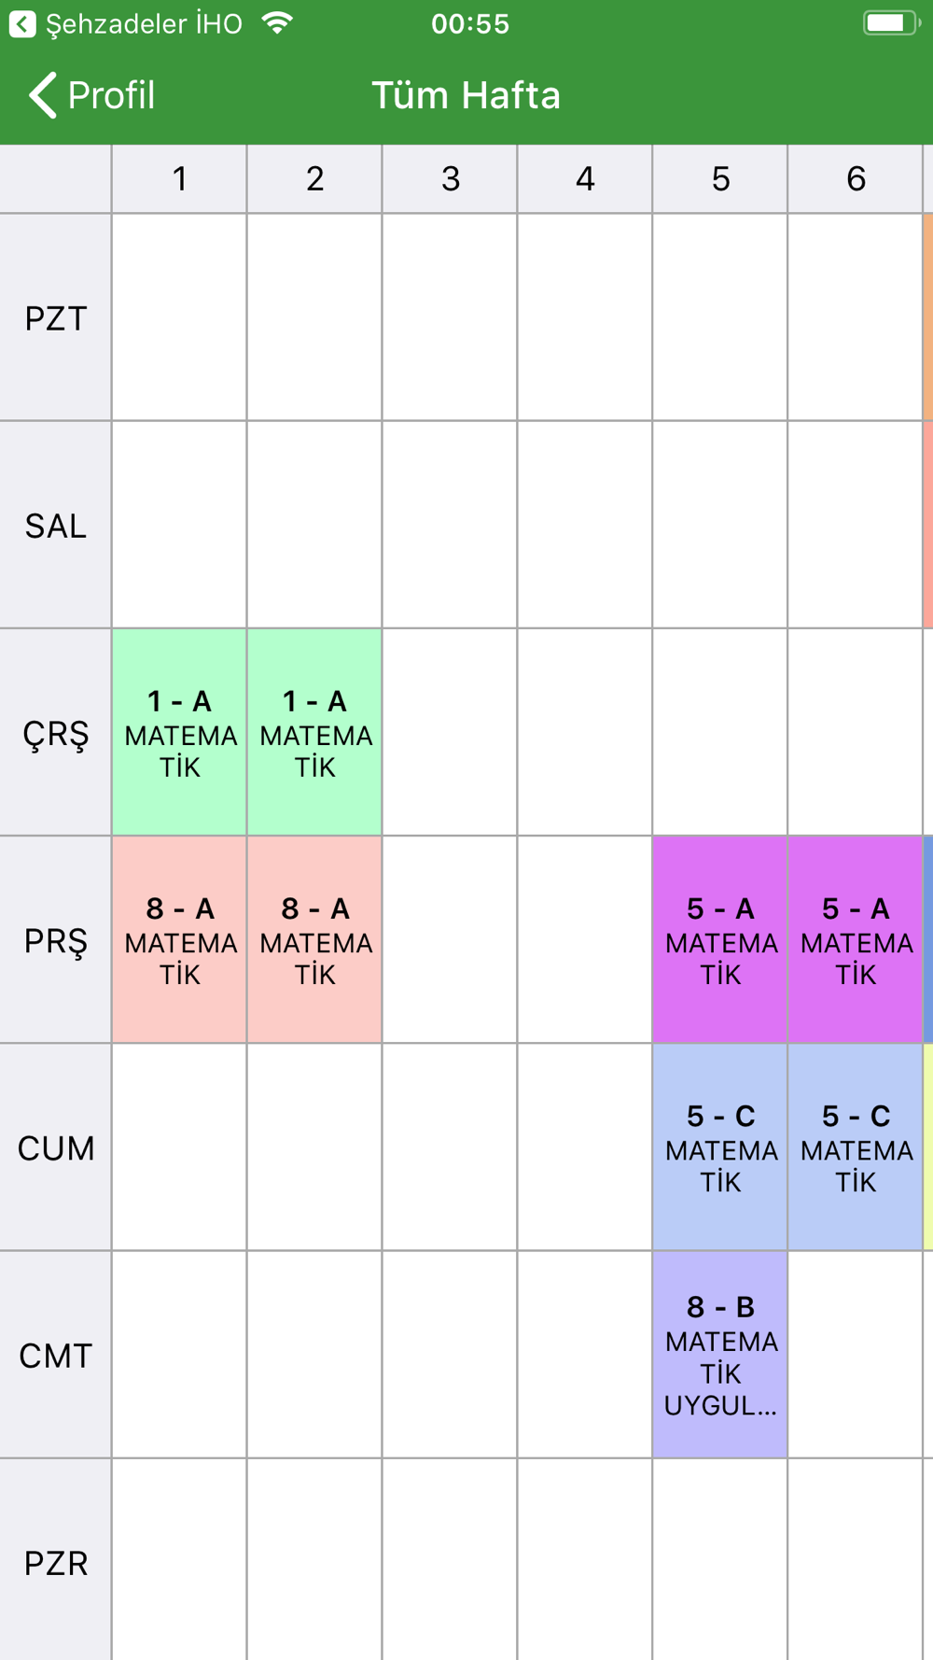The height and width of the screenshot is (1660, 933).
Task: Open Saturday 8 - B Matematik Uygul lesson
Action: 720,1355
